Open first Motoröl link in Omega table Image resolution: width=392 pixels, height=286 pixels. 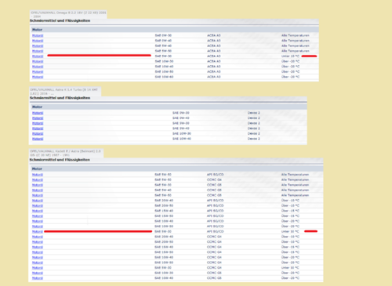pyautogui.click(x=38, y=35)
